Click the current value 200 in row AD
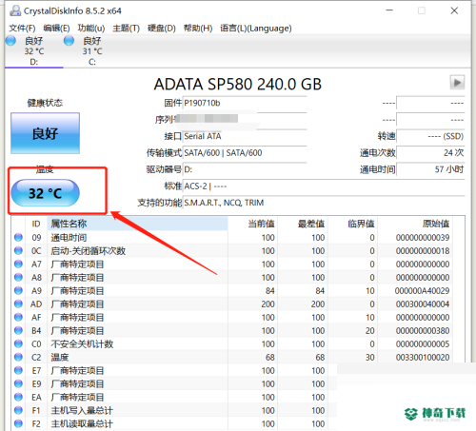476x431 pixels. point(268,304)
